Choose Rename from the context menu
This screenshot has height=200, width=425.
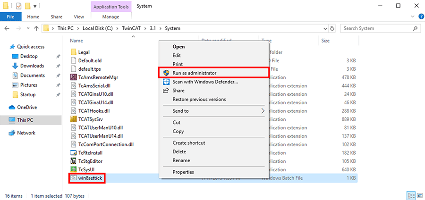pyautogui.click(x=214, y=160)
